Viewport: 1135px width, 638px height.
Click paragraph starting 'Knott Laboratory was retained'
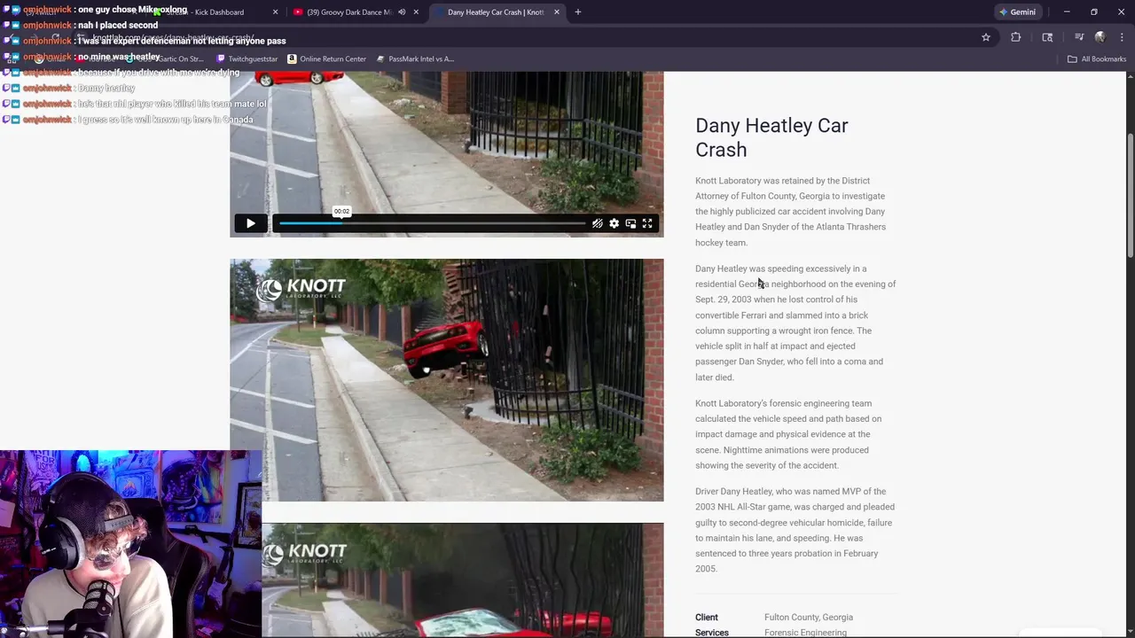click(790, 212)
